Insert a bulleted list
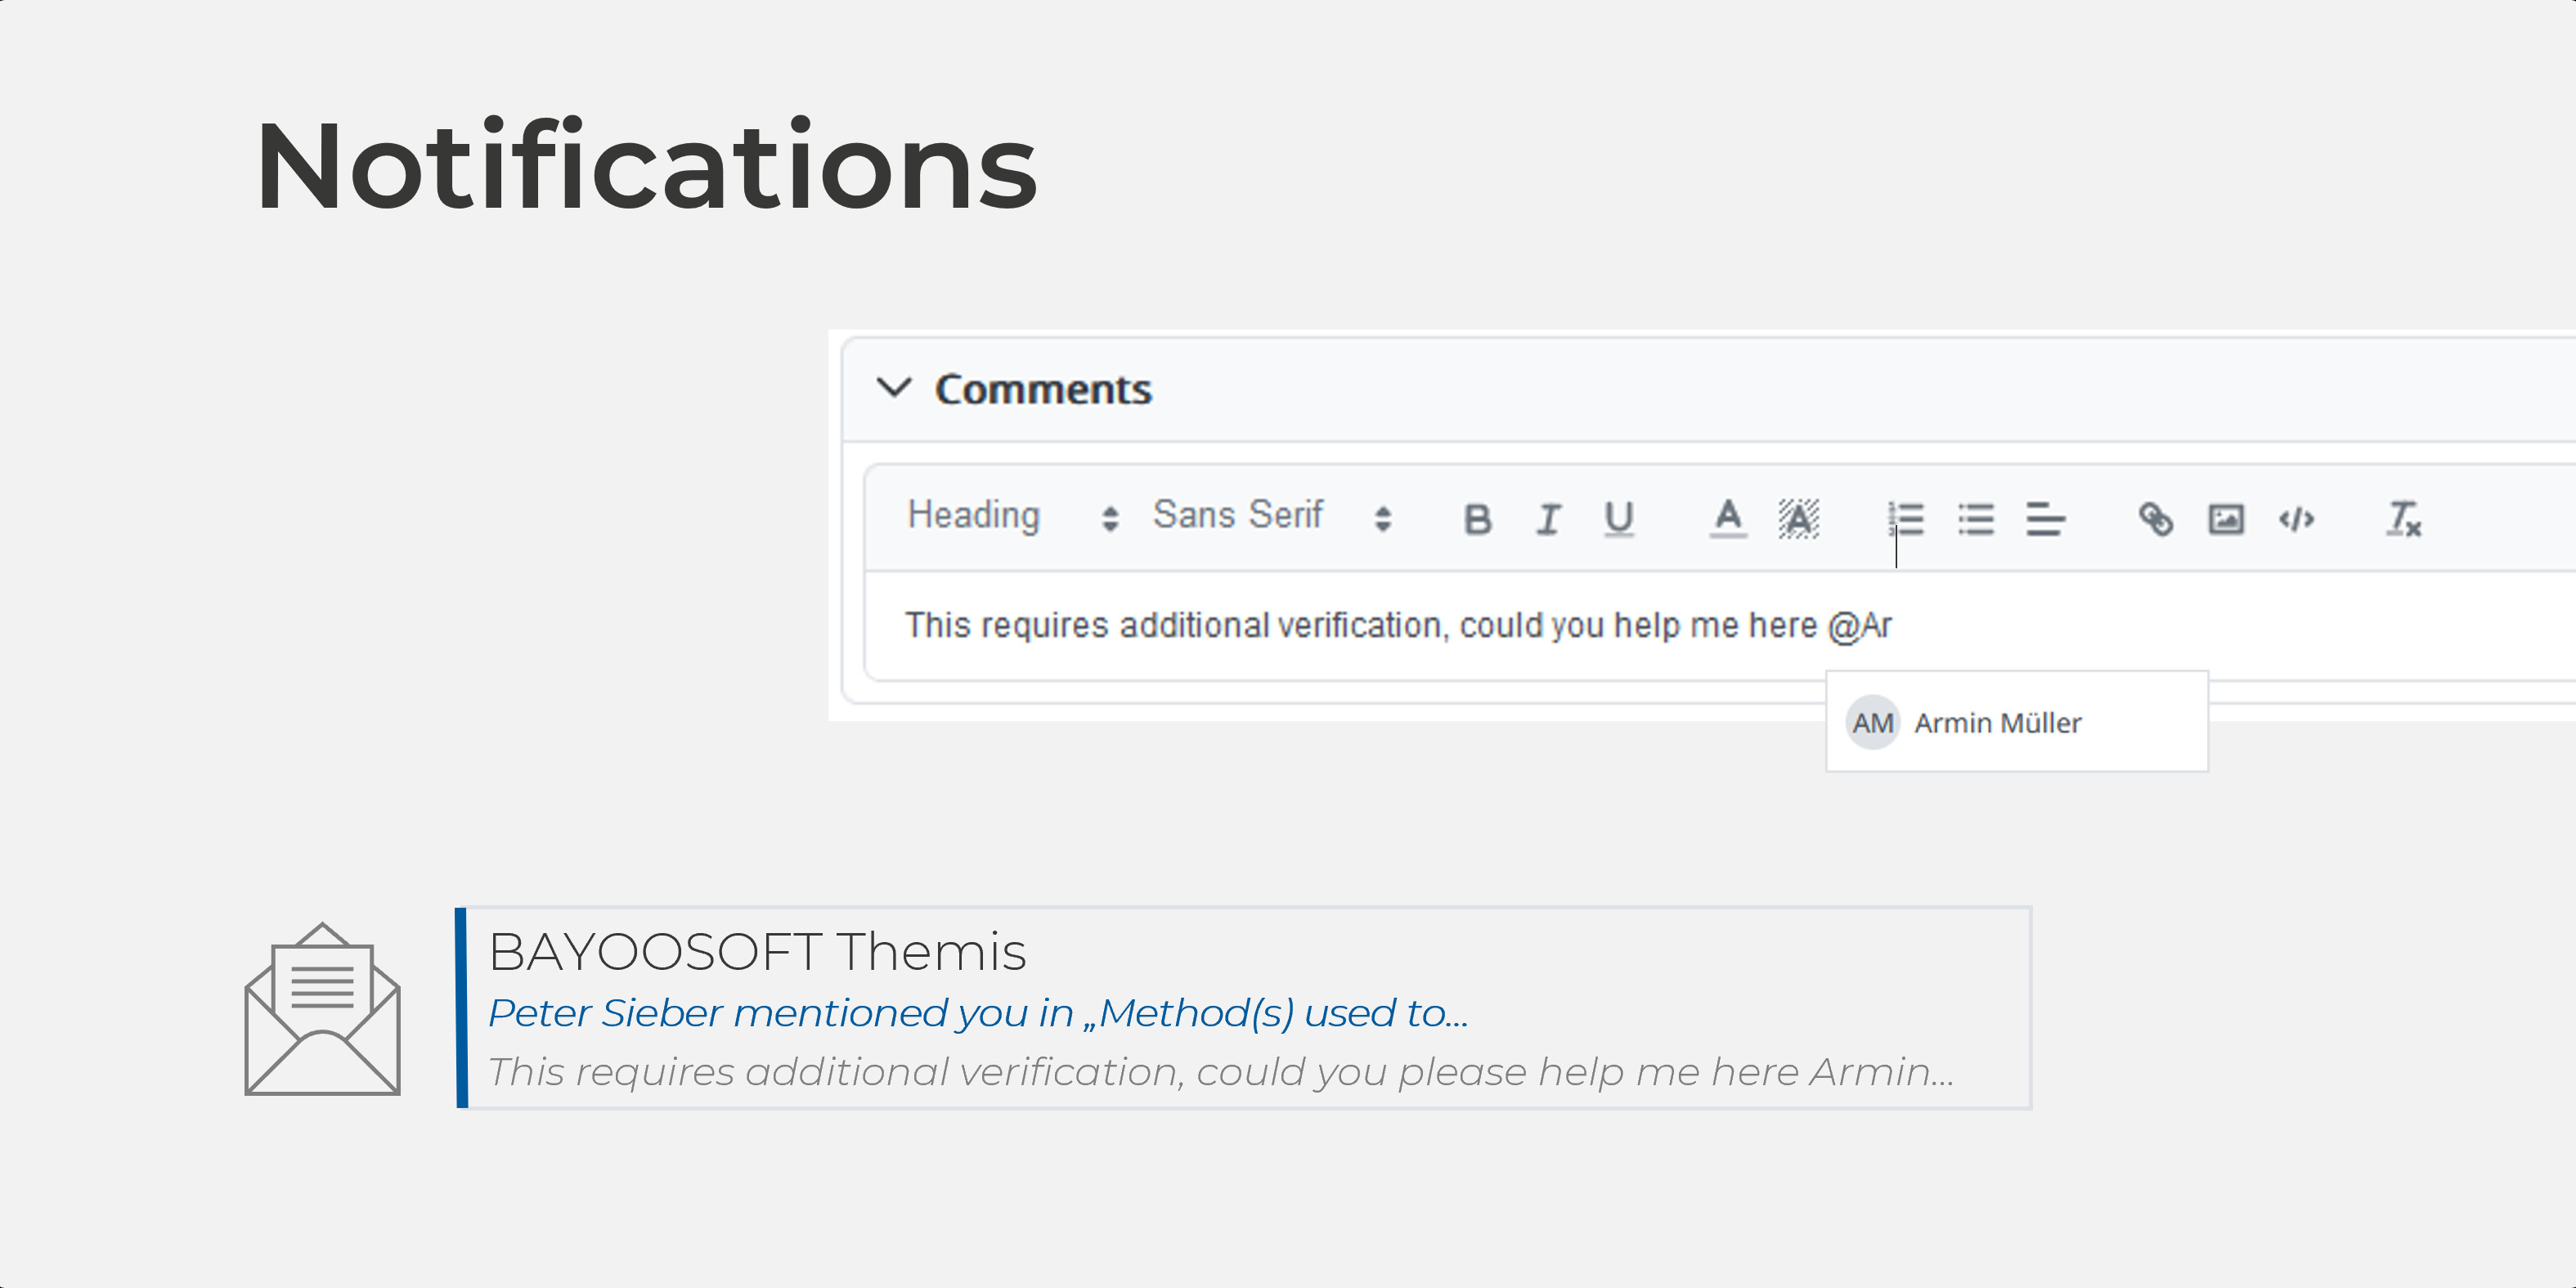This screenshot has height=1288, width=2576. pyautogui.click(x=1976, y=519)
